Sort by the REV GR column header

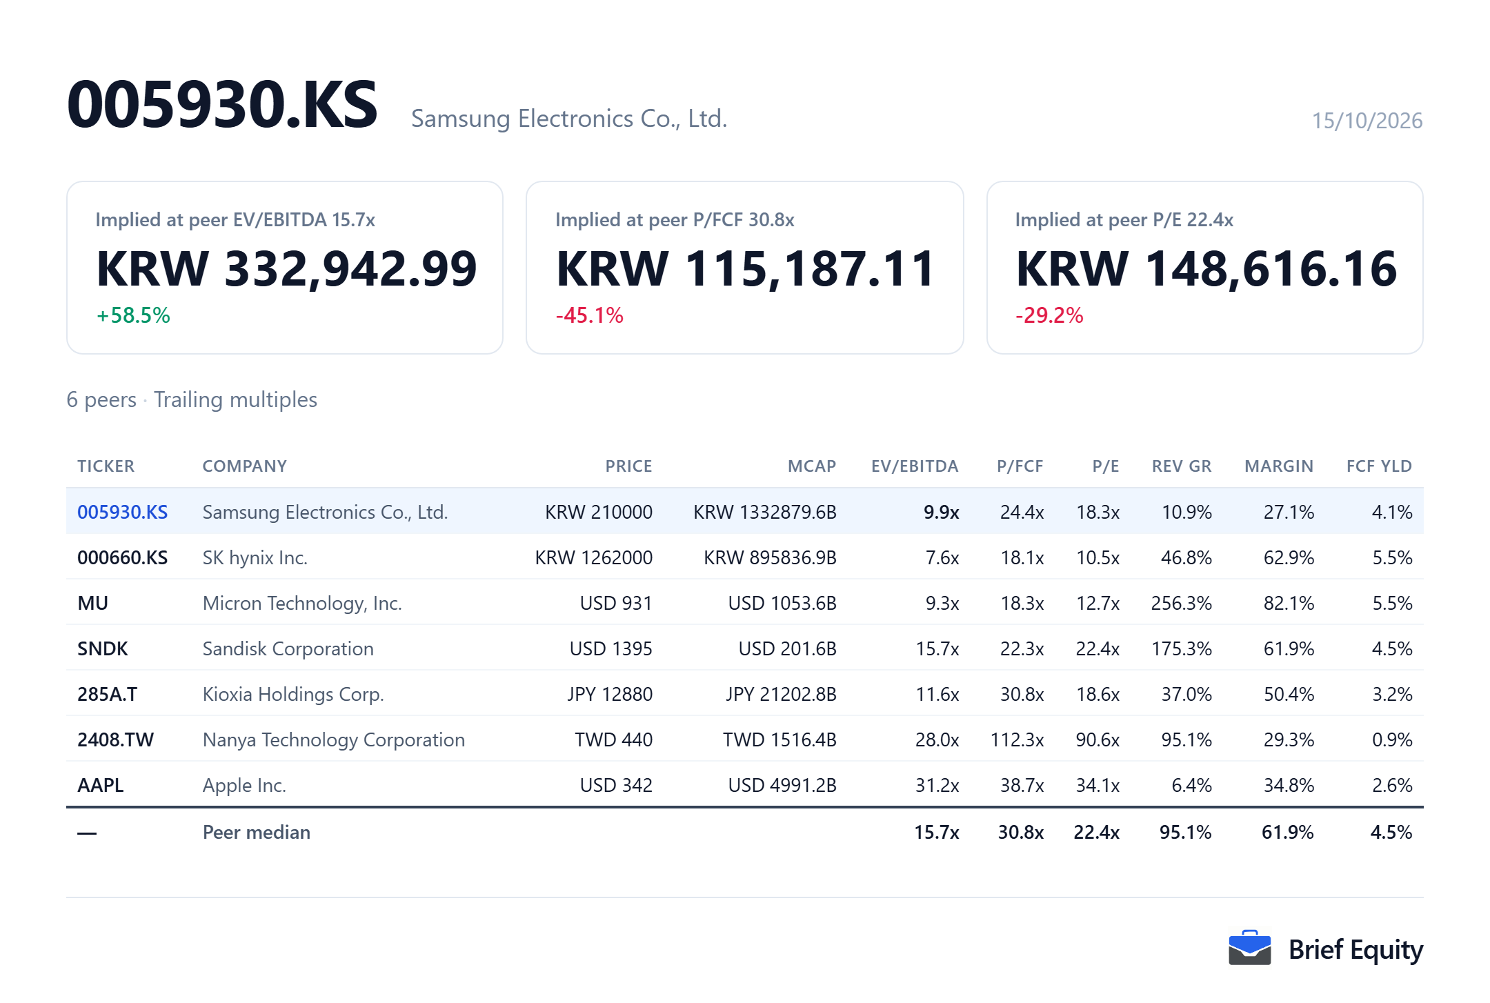pyautogui.click(x=1182, y=466)
